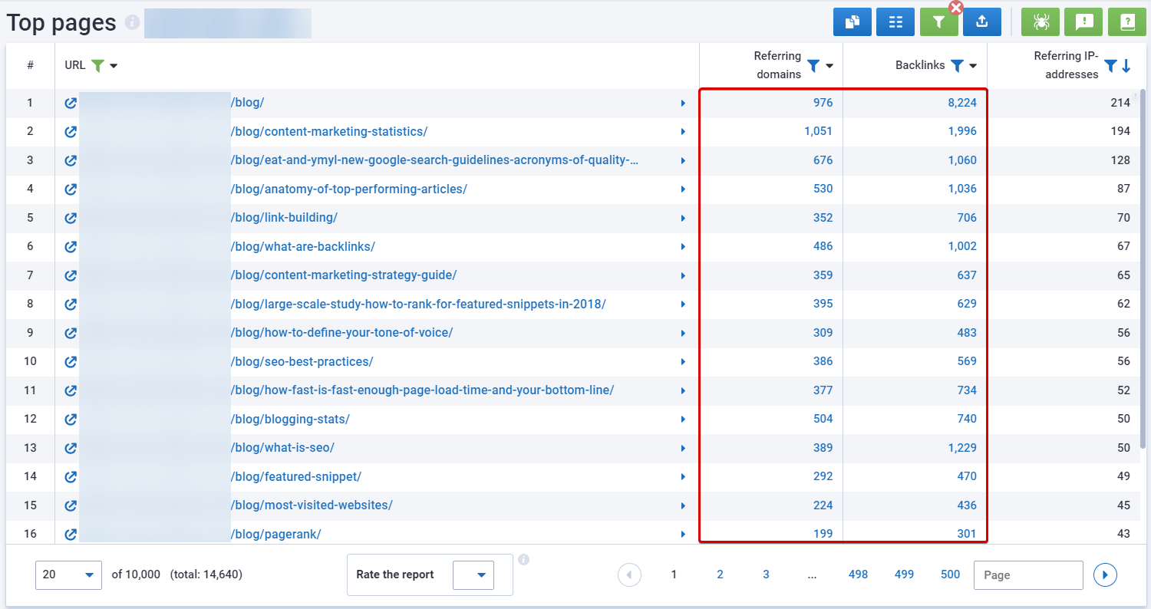Viewport: 1151px width, 609px height.
Task: Open external link icon for link-building row
Action: tap(71, 218)
